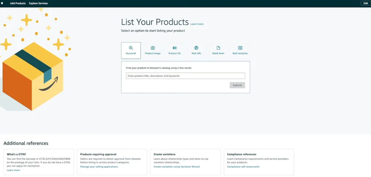
Task: Switch to the Product IDs tab label
Action: coord(175,53)
